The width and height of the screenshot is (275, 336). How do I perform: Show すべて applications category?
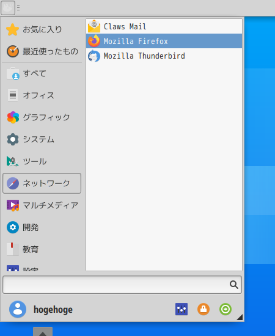point(42,73)
